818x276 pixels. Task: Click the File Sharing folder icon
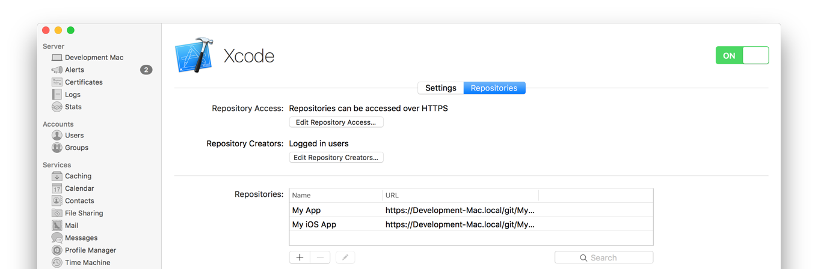[x=57, y=213]
